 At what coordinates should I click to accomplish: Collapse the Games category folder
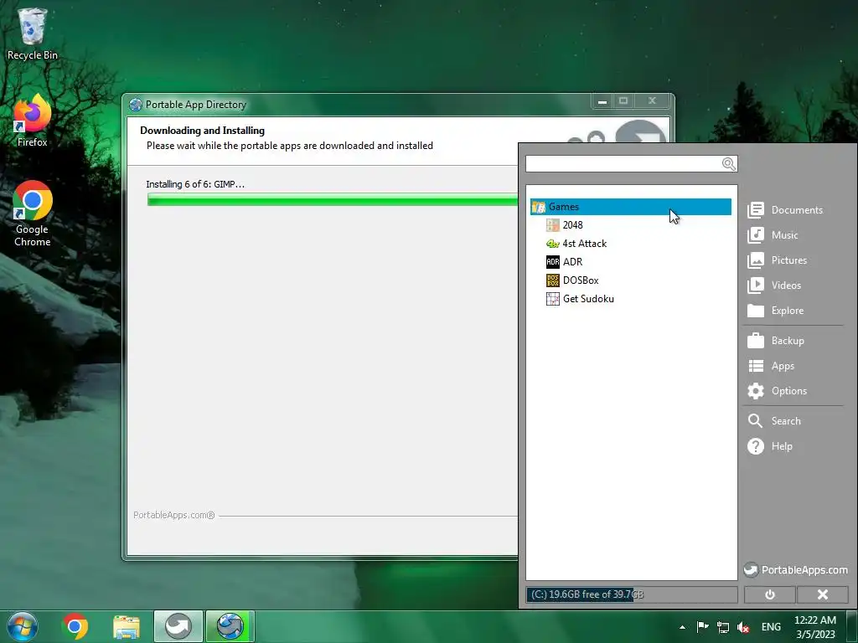(x=630, y=207)
